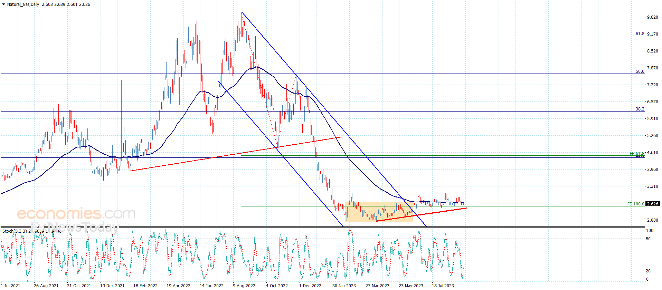Click the 1 Jul 2021 date label
Screen dimensions: 662x290
tap(11, 286)
